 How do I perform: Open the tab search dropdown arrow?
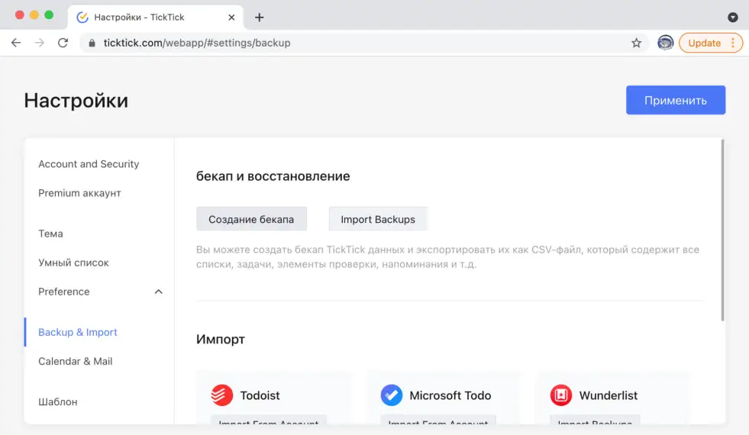pos(732,17)
